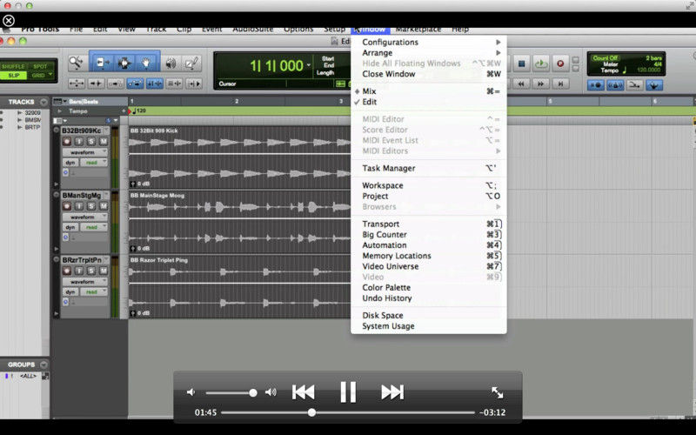Open Memory Locations window

pos(429,256)
